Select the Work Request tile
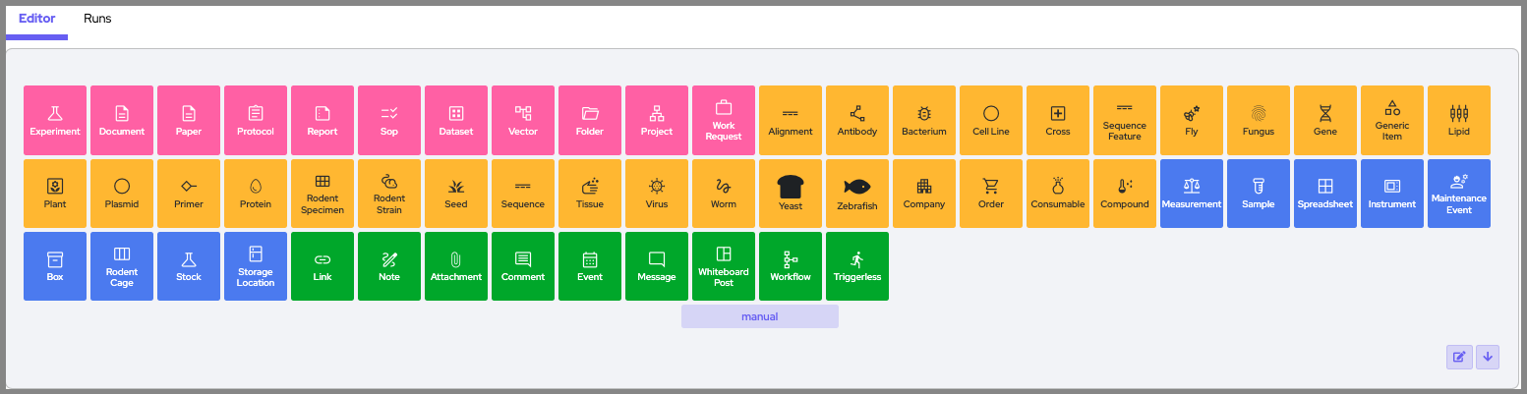 (724, 120)
